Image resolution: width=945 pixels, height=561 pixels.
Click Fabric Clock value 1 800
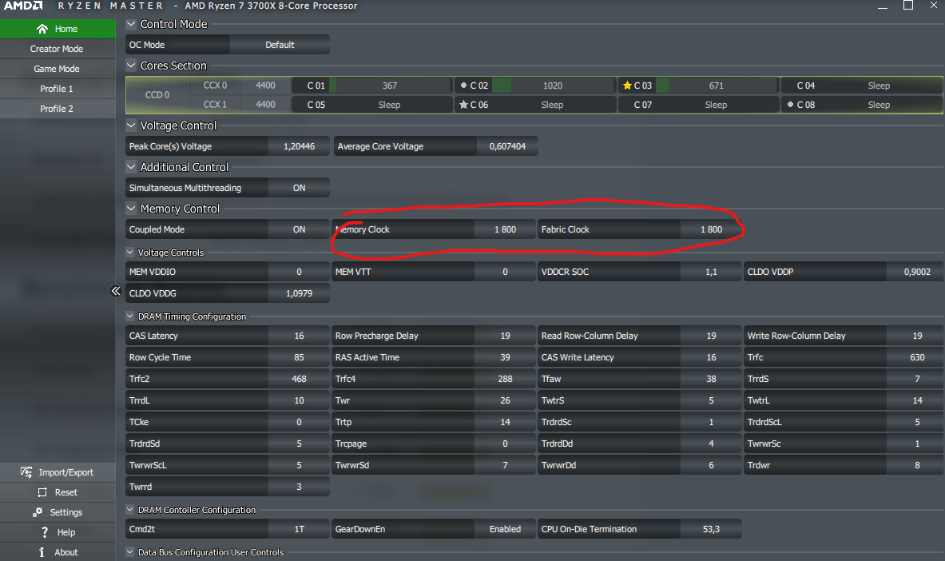[711, 229]
